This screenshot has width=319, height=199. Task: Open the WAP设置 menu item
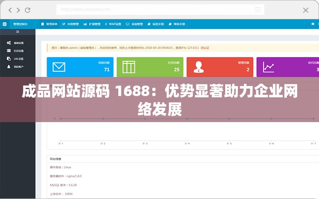[113, 24]
